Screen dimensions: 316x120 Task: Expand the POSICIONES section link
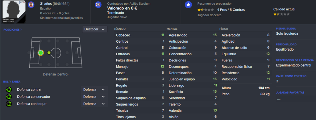point(12,30)
